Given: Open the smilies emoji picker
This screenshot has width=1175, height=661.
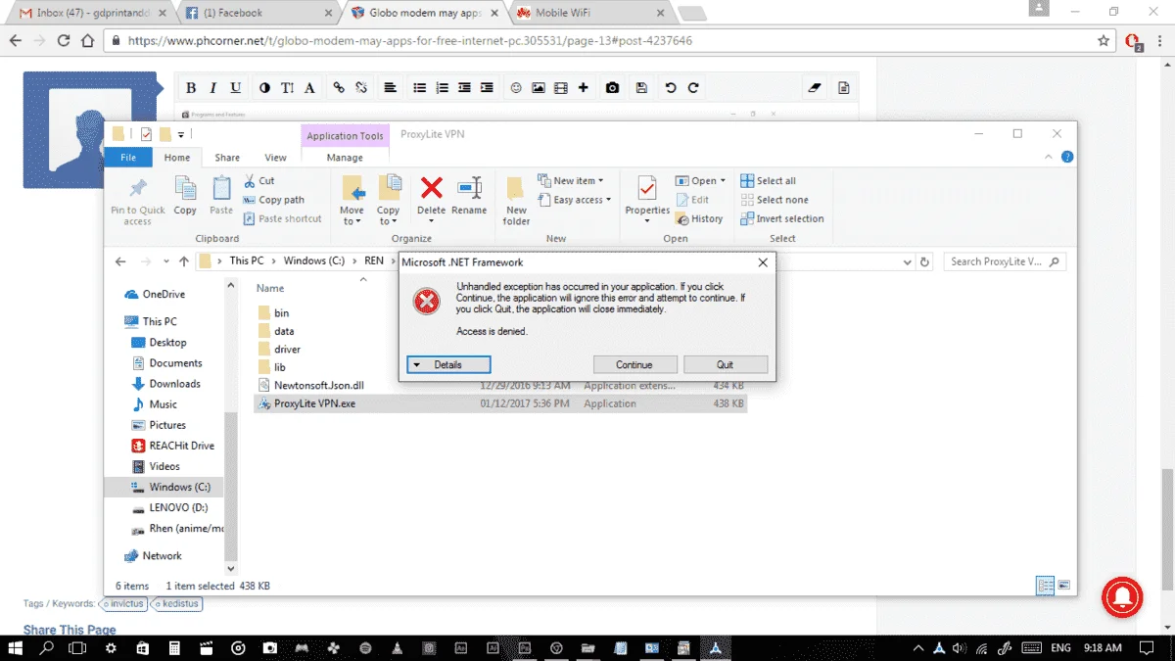Looking at the screenshot, I should click(x=516, y=87).
